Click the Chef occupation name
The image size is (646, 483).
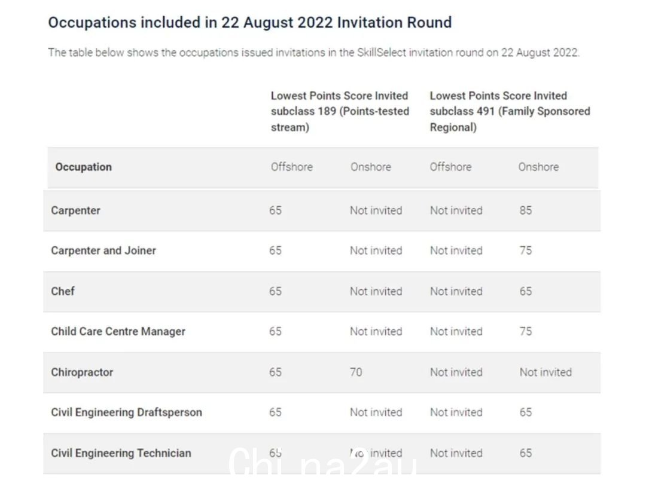(63, 291)
